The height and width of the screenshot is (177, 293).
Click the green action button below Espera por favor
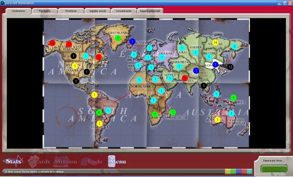pyautogui.click(x=274, y=169)
